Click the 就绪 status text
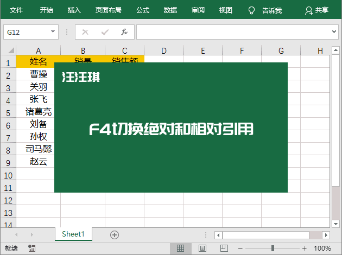This screenshot has width=342, height=255. click(11, 248)
